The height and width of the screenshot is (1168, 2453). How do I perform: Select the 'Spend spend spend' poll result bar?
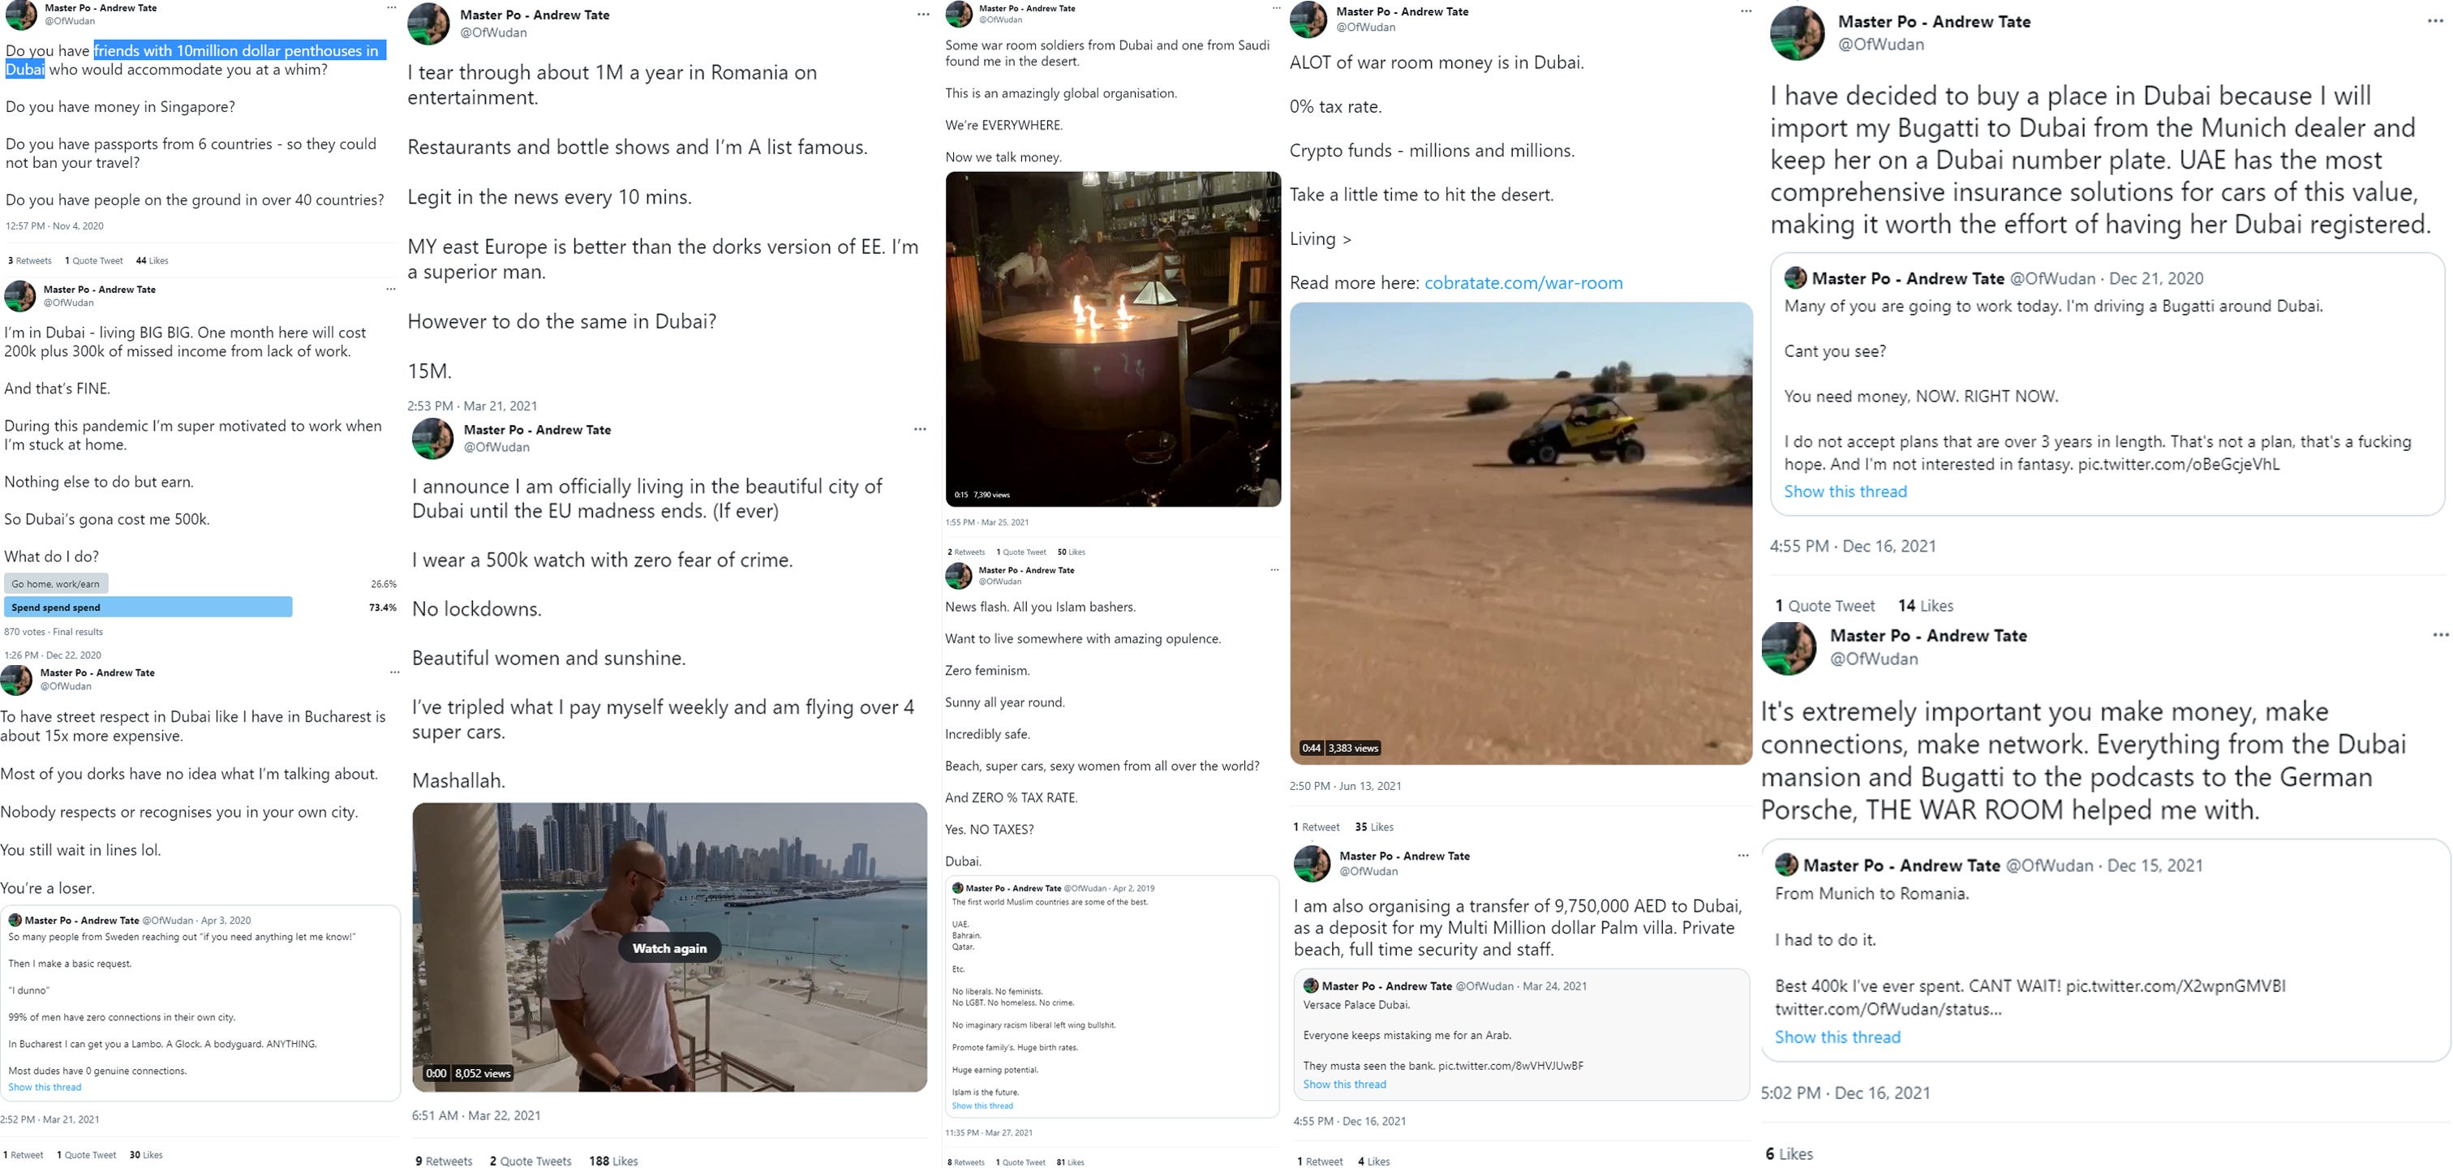coord(148,608)
